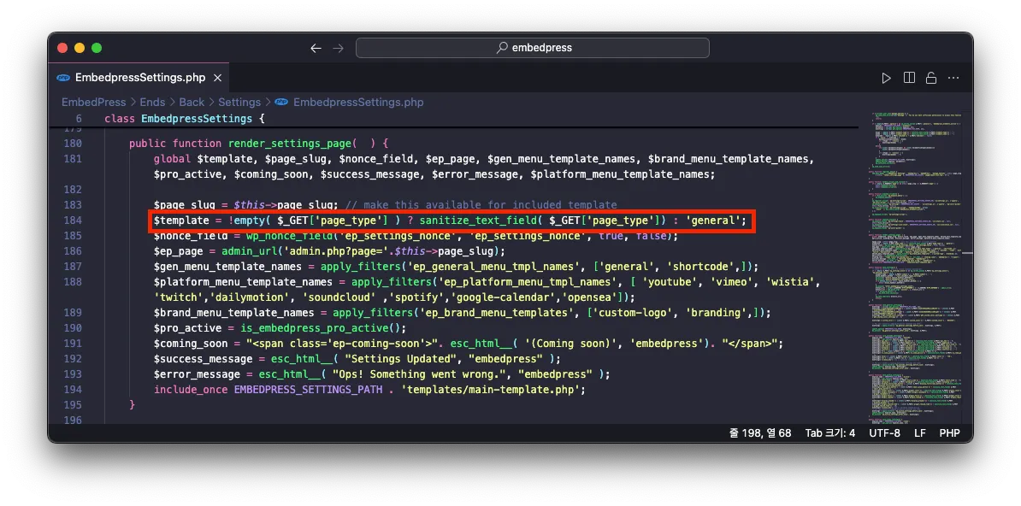The height and width of the screenshot is (506, 1021).
Task: Open Ends folder in the breadcrumb
Action: (x=152, y=103)
